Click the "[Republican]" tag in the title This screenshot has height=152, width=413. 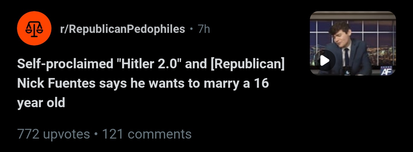coord(248,64)
